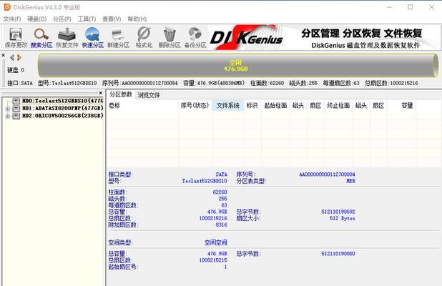Screen dimensions: 442x286
Task: Select the free space 476.9GB disk bar
Action: 237,65
